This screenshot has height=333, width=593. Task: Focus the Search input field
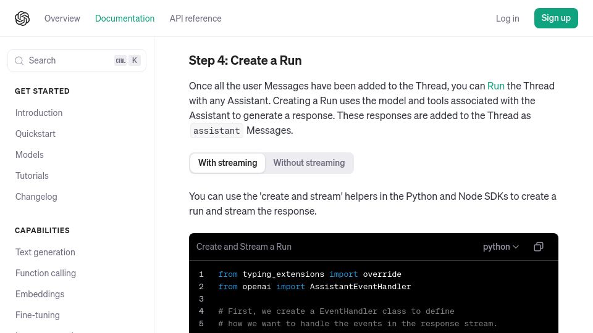(x=77, y=60)
